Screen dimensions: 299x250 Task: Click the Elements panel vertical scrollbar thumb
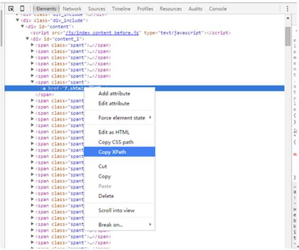[x=288, y=36]
